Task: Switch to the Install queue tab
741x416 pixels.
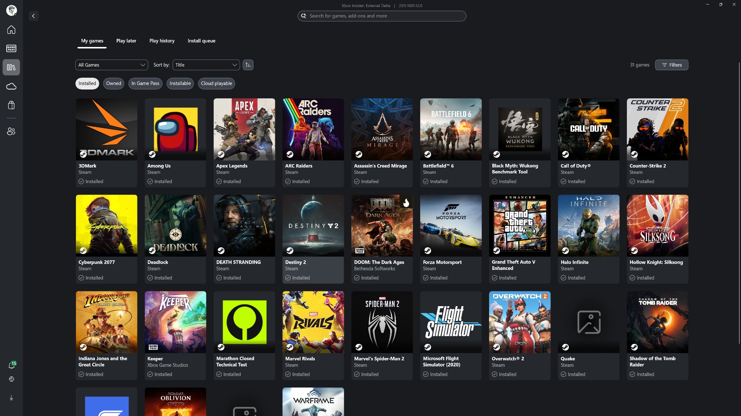Action: [201, 41]
